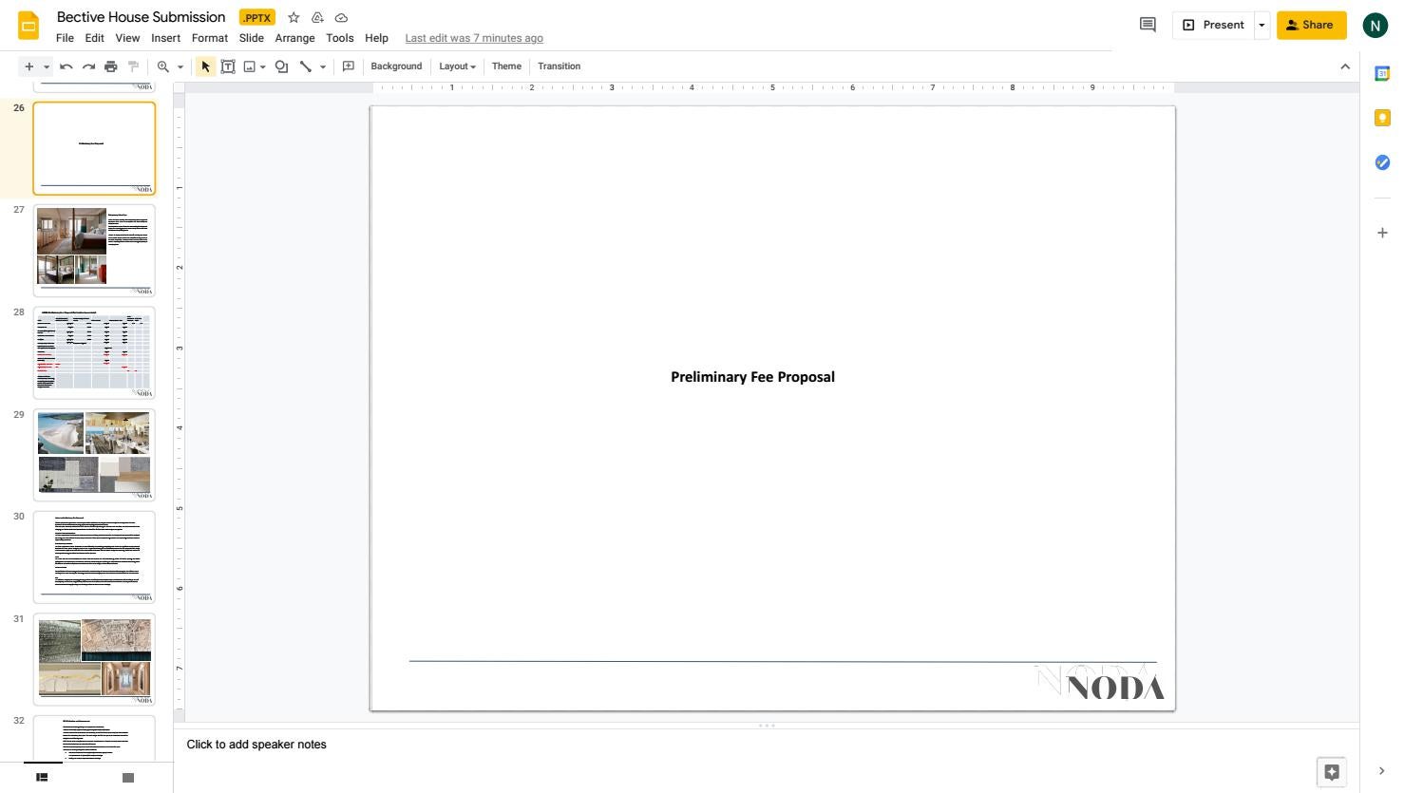1404x793 pixels.
Task: Click the Print icon
Action: (111, 66)
